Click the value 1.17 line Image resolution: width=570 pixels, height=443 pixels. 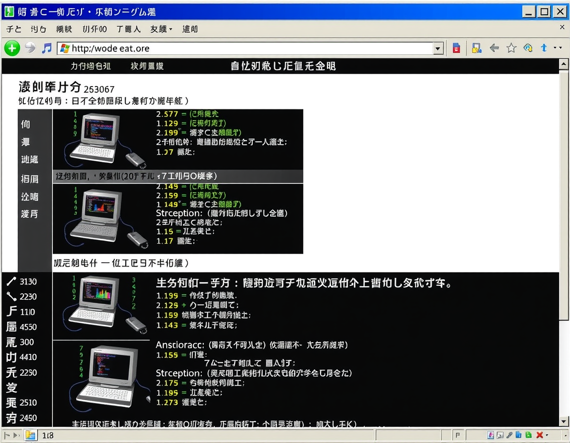click(x=176, y=241)
